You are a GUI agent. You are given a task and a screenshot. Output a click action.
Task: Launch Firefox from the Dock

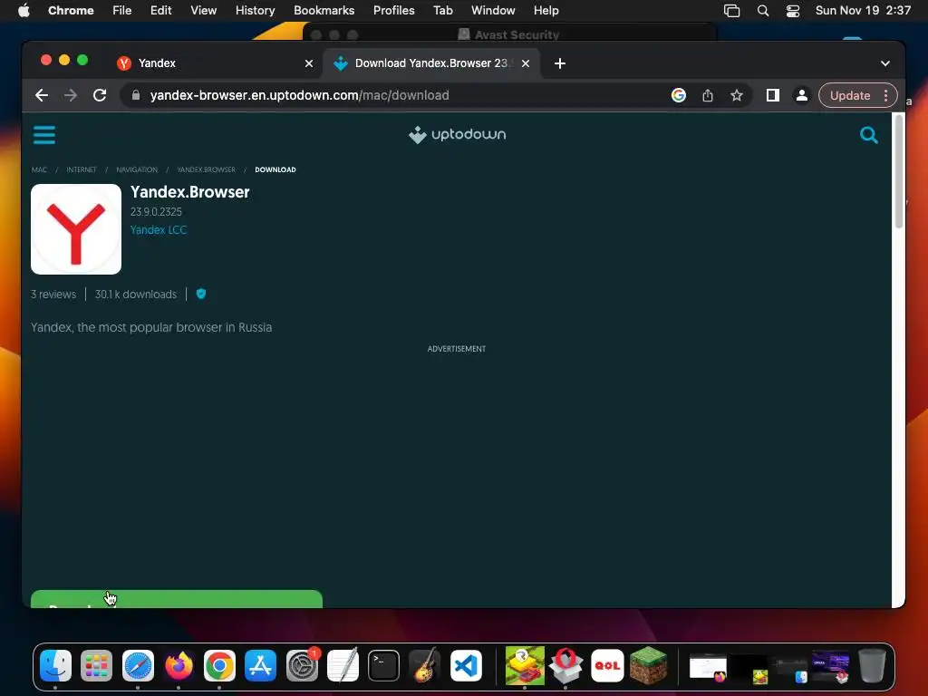pos(179,665)
